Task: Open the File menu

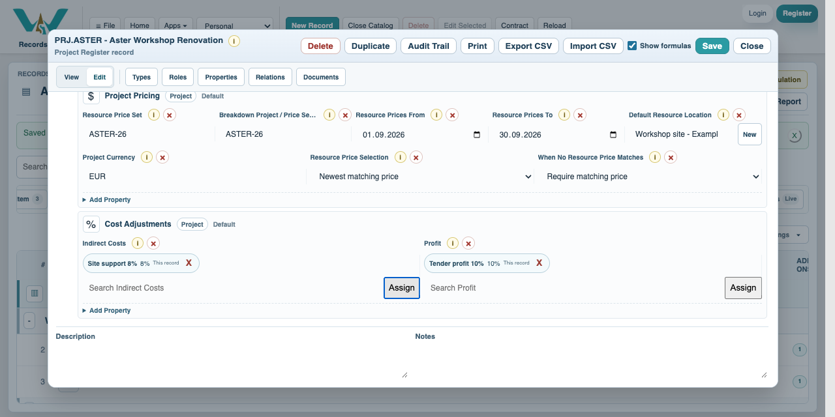Action: pos(105,26)
